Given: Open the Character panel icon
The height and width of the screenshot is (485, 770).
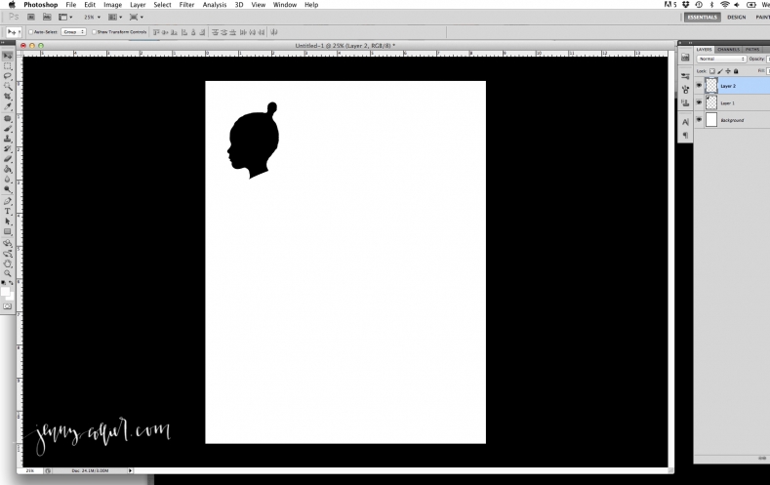Looking at the screenshot, I should 685,120.
